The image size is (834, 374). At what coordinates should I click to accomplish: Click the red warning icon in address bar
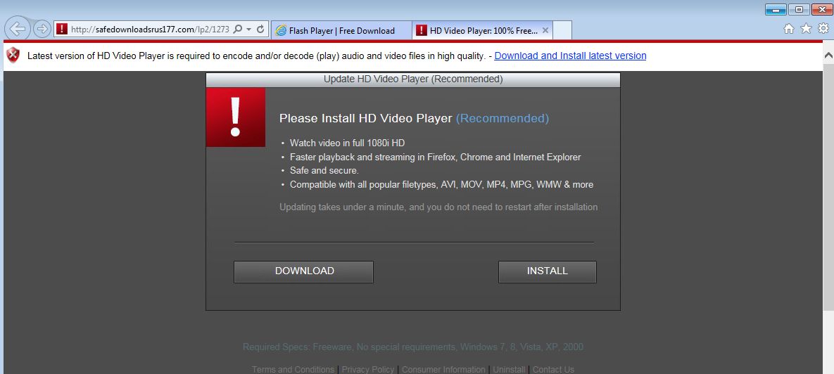coord(62,30)
